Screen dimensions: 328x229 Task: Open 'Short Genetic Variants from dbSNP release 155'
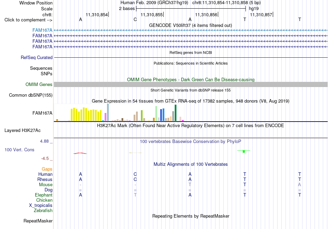(191, 90)
